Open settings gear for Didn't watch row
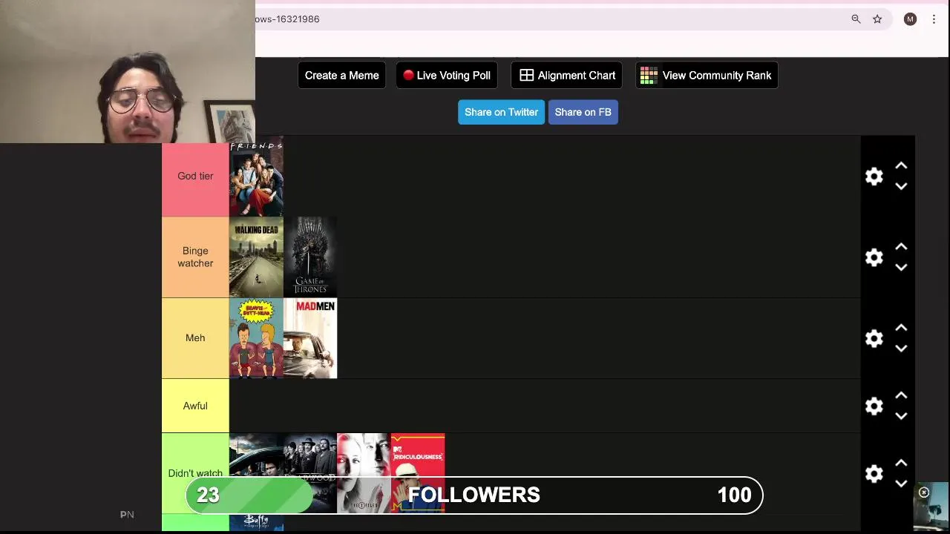Image resolution: width=950 pixels, height=534 pixels. pyautogui.click(x=874, y=473)
